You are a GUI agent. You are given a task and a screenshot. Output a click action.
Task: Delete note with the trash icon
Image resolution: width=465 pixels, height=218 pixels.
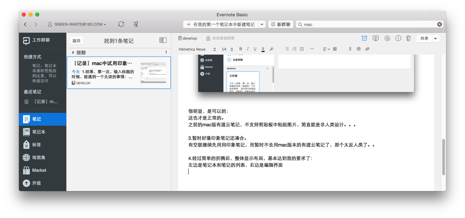409,38
